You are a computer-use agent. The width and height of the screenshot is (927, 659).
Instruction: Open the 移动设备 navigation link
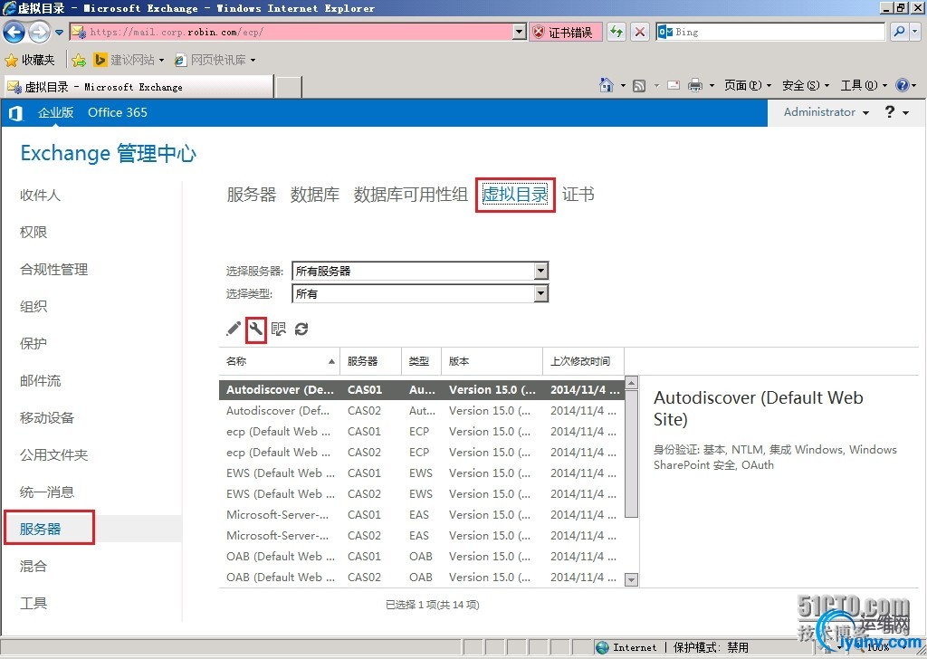point(47,418)
